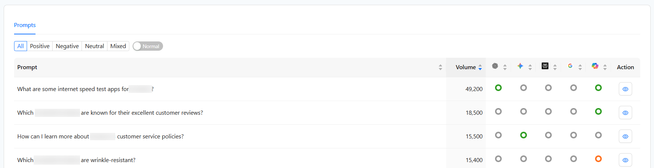The width and height of the screenshot is (654, 168).
Task: Click the Gemini sparkle icon column header
Action: point(520,66)
